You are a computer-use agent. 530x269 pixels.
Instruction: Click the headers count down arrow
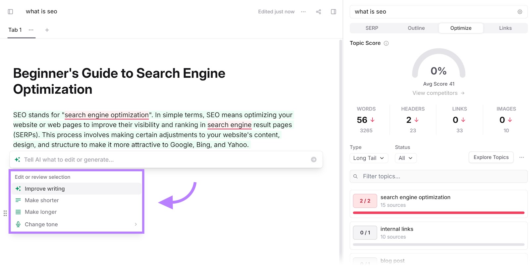(x=416, y=120)
